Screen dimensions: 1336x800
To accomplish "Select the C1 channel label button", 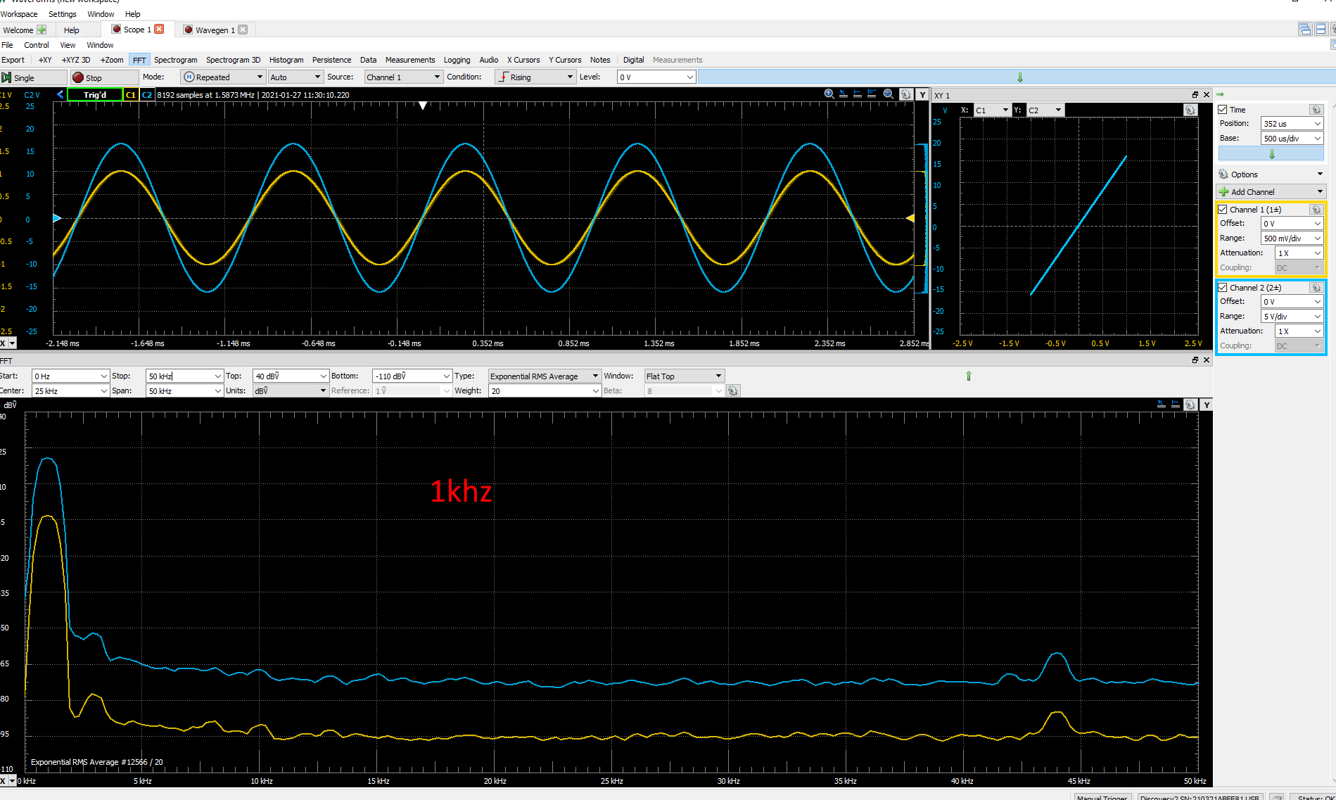I will (131, 94).
